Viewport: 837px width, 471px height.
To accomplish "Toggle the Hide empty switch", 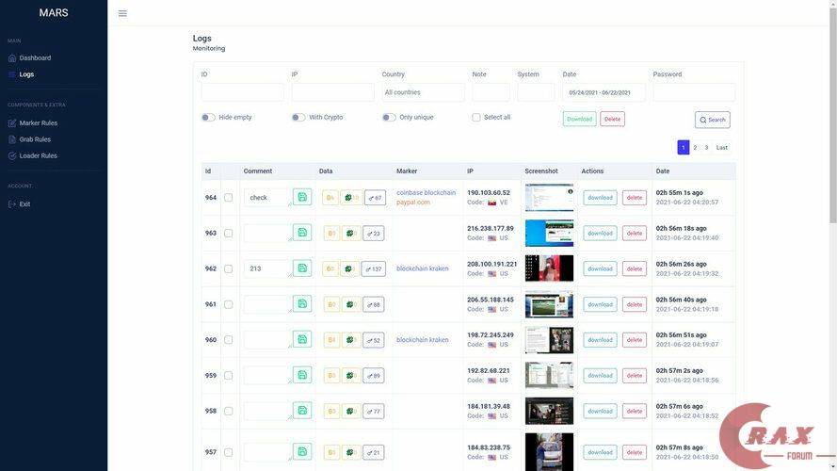I will click(208, 118).
